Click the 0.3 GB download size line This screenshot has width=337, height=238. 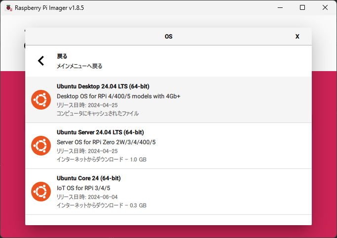point(102,205)
